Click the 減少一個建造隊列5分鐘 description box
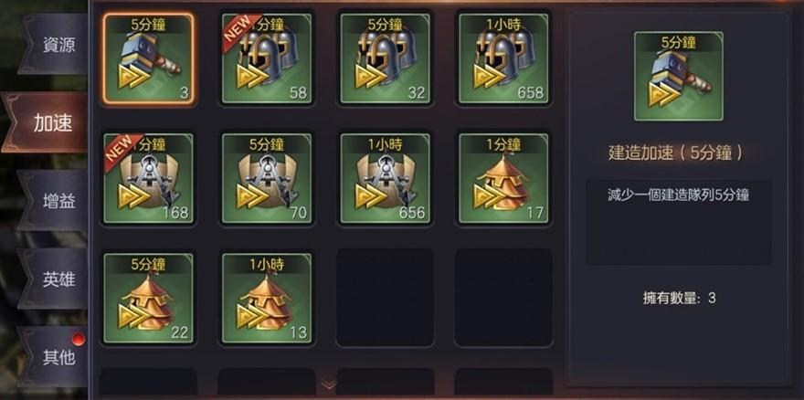804x400 pixels. pyautogui.click(x=678, y=222)
